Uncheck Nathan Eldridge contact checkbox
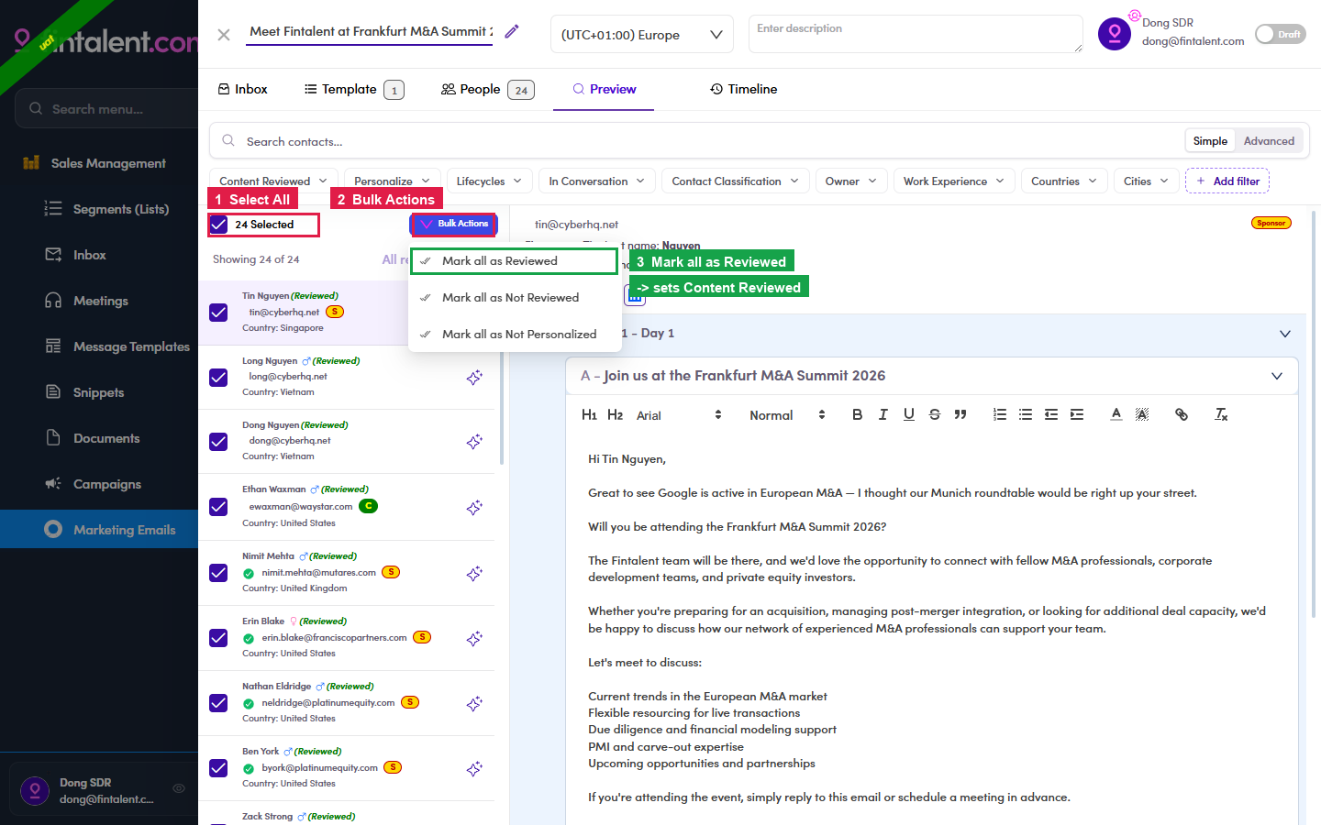This screenshot has width=1321, height=825. 218,703
